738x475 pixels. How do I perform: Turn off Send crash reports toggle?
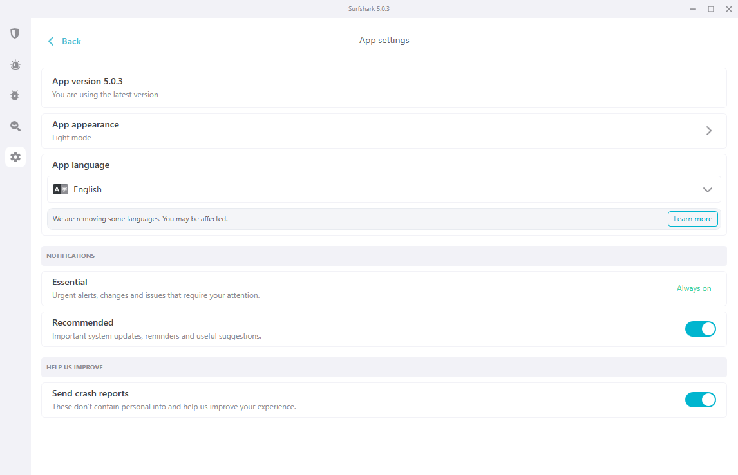(x=700, y=400)
